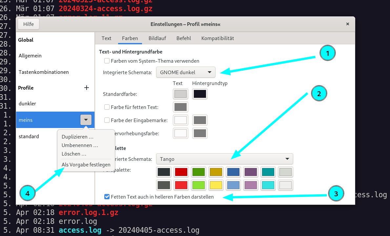Click 'access.log' symlink name in terminal
Image resolution: width=390 pixels, height=236 pixels.
pyautogui.click(x=80, y=230)
